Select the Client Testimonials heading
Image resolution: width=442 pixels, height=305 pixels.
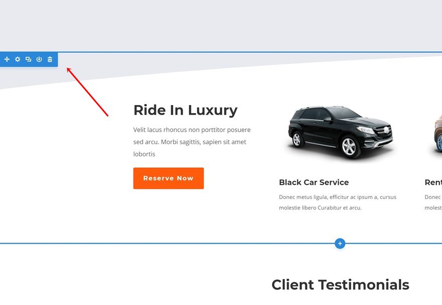point(340,284)
